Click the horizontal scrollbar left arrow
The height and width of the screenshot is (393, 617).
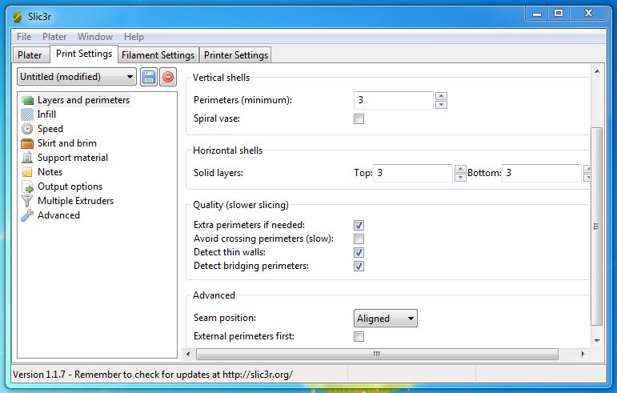tap(188, 354)
